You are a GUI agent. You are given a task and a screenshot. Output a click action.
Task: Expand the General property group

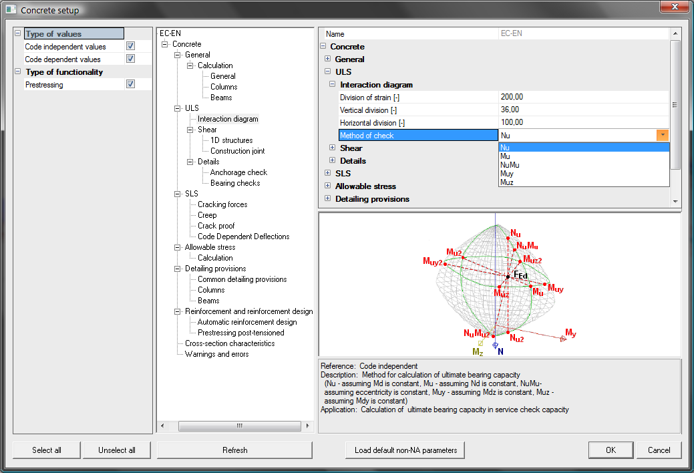click(x=327, y=59)
